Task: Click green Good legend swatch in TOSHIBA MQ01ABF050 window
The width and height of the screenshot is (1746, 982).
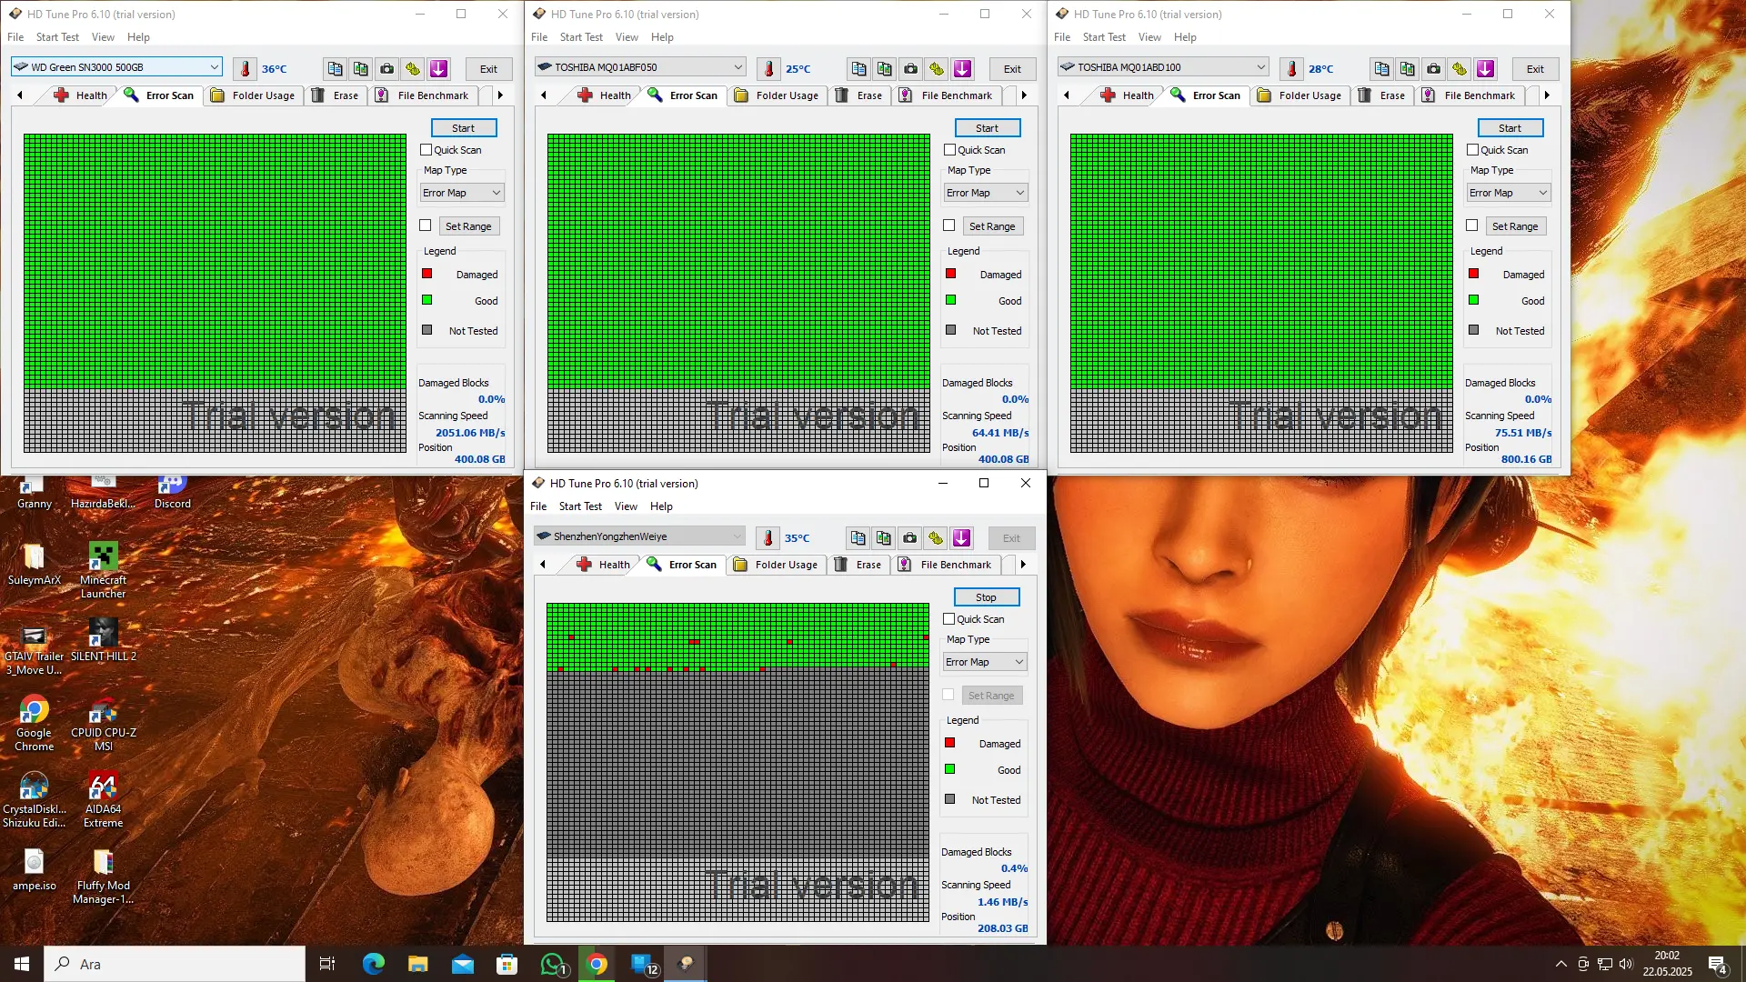Action: point(951,300)
